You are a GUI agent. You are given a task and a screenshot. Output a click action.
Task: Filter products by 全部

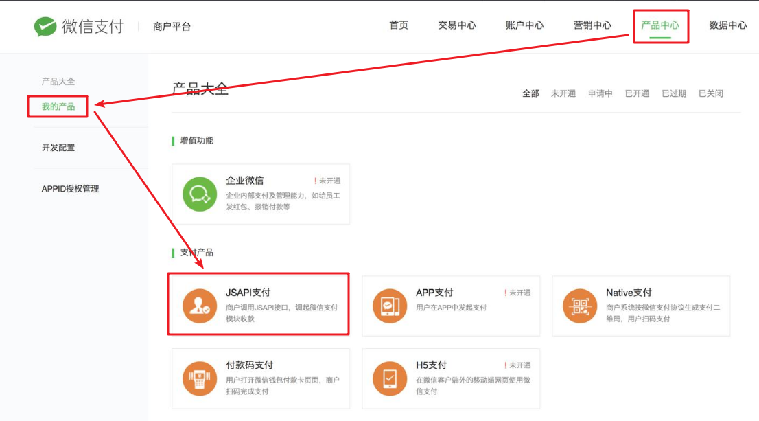[530, 93]
